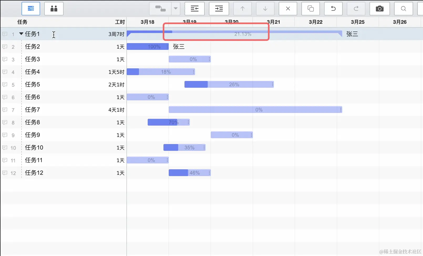Open the note icon for row 10
The image size is (423, 256).
click(5, 147)
